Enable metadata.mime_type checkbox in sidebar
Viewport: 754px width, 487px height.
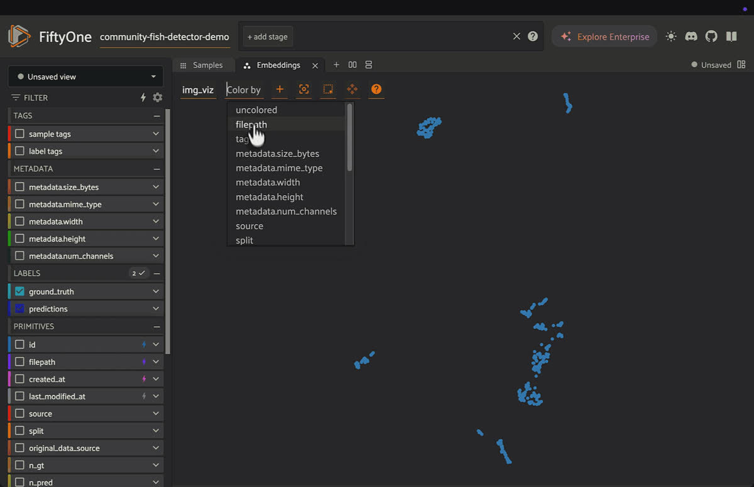tap(19, 205)
